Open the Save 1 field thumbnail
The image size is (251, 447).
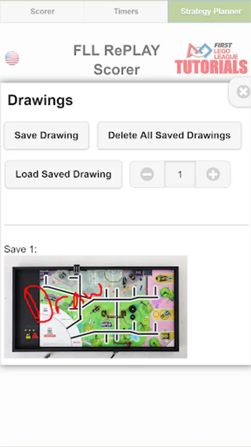pyautogui.click(x=96, y=307)
